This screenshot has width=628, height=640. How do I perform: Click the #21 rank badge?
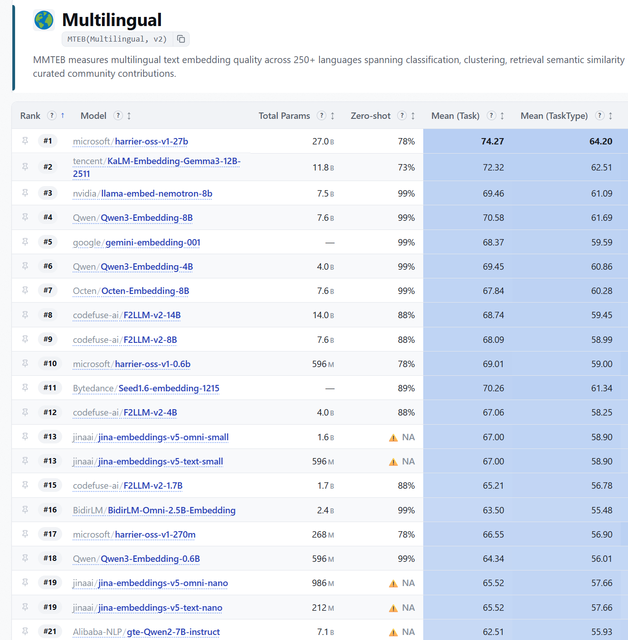point(50,631)
